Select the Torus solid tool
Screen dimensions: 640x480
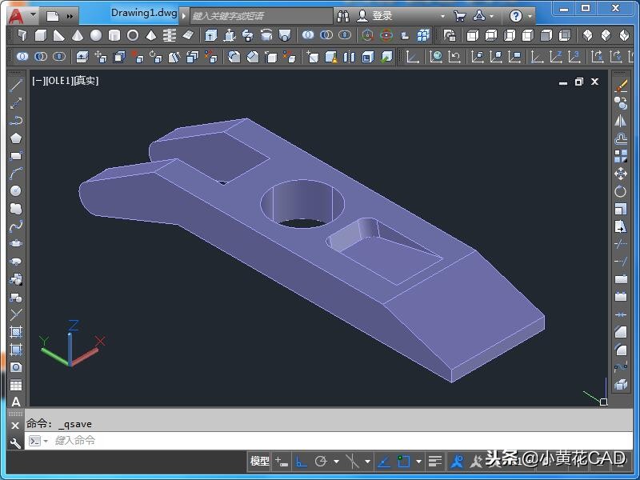[133, 36]
